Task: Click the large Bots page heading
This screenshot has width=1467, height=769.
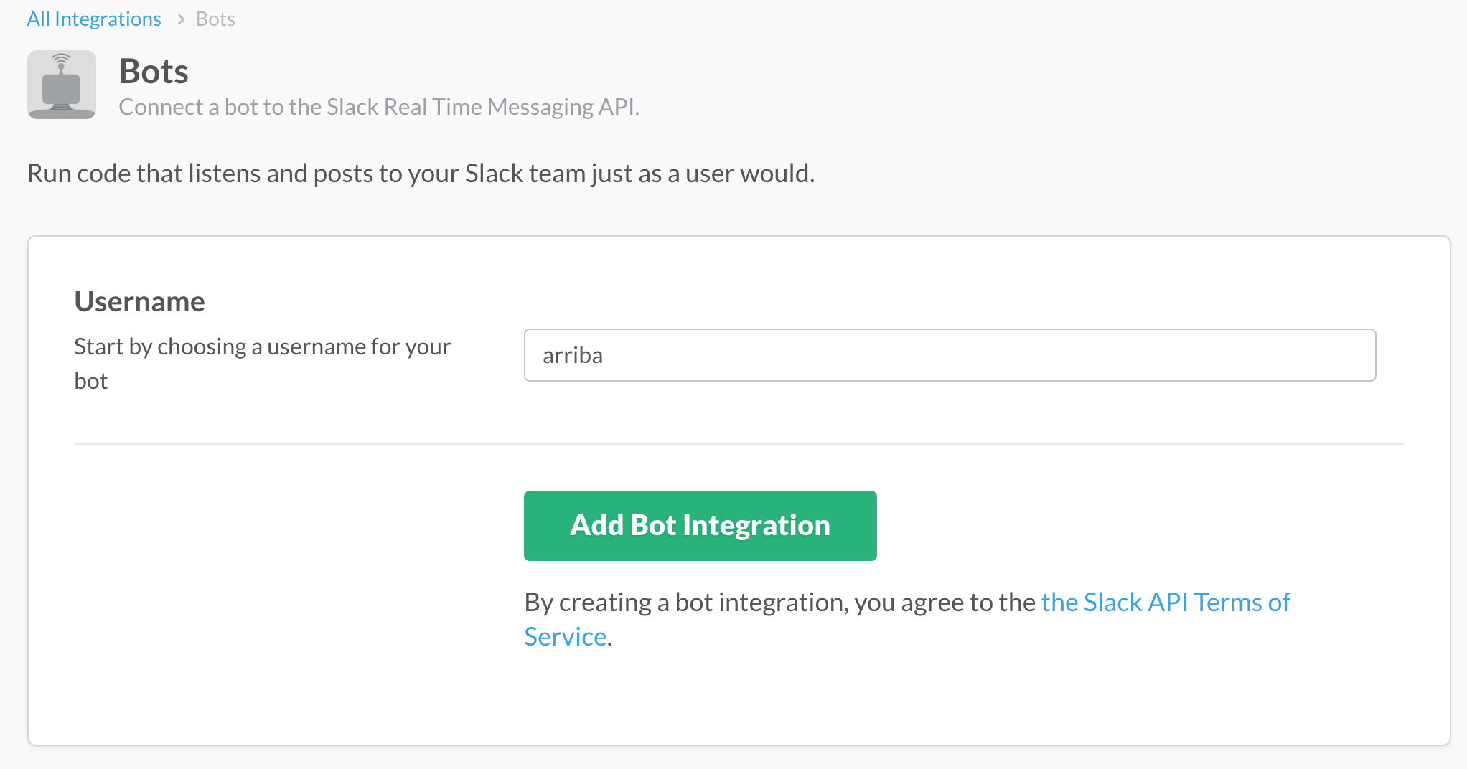Action: (x=154, y=71)
